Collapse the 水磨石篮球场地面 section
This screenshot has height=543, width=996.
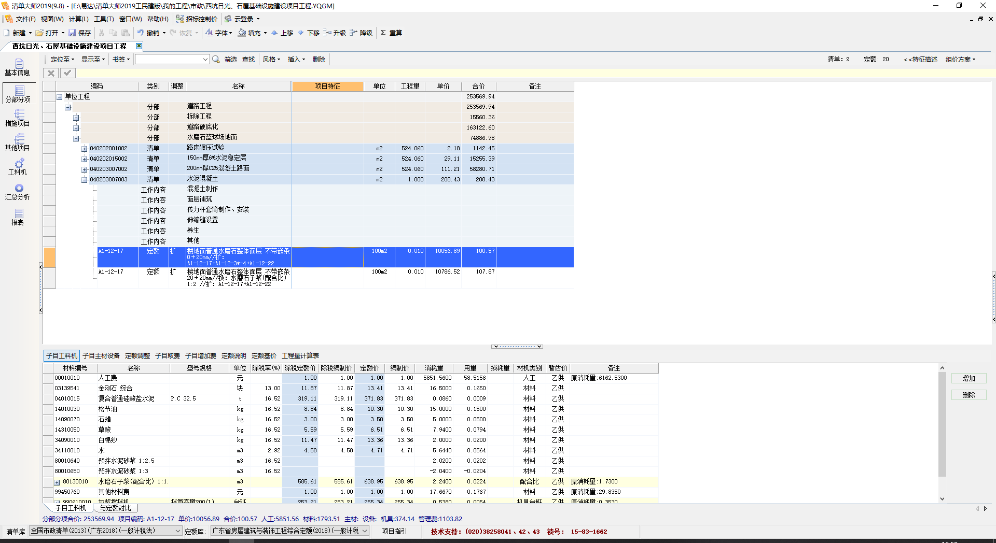(x=76, y=138)
